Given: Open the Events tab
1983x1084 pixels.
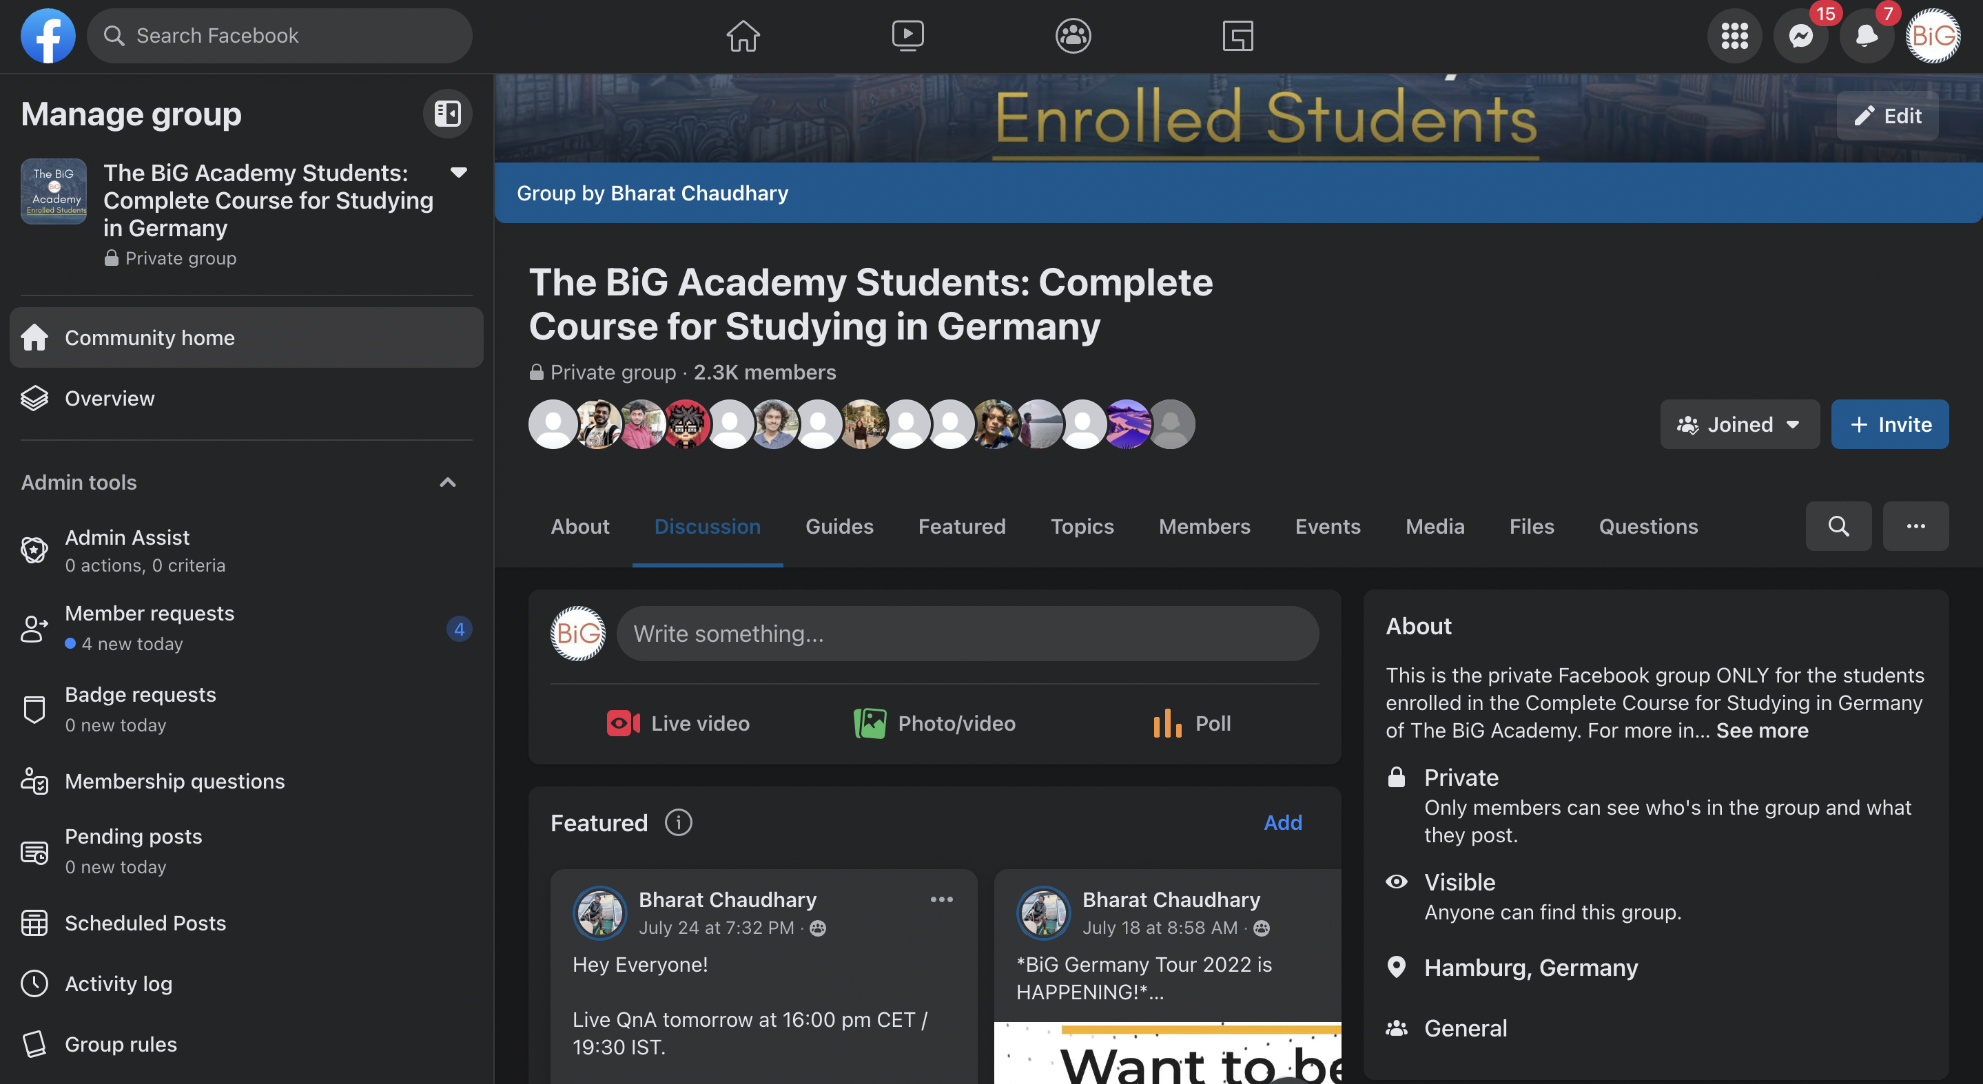Looking at the screenshot, I should click(x=1327, y=526).
